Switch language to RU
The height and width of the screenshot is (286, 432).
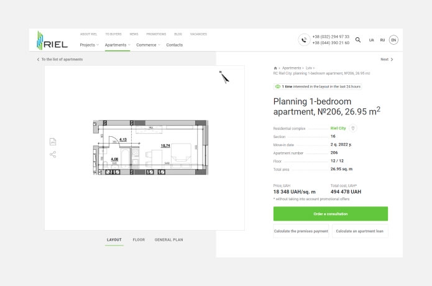[382, 40]
